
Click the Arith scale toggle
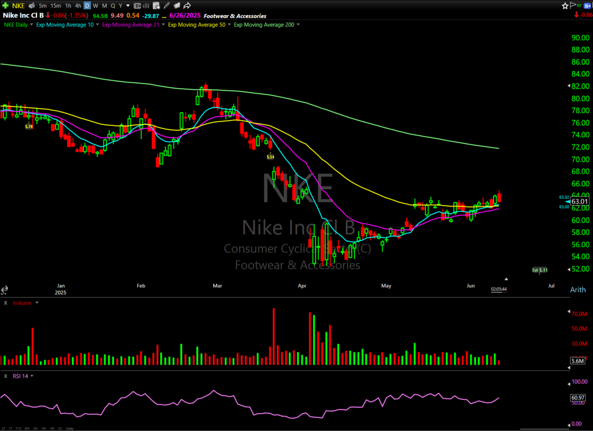click(x=578, y=290)
